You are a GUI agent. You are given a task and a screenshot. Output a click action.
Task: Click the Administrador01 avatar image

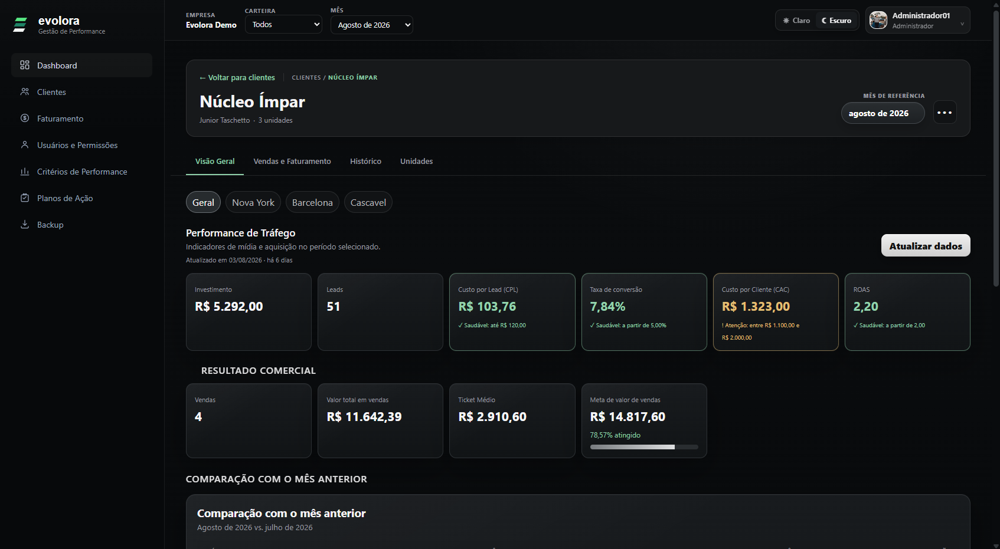tap(878, 20)
